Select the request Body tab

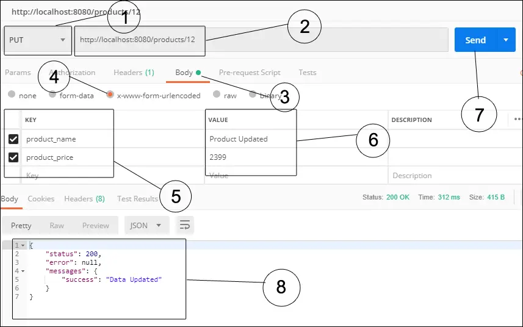(x=188, y=73)
